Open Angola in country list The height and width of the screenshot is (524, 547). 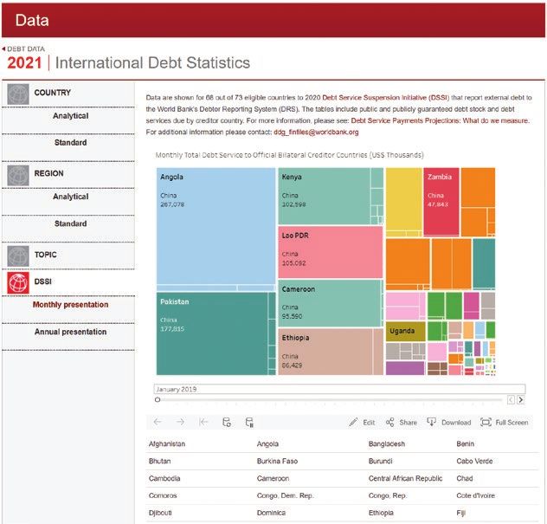[x=267, y=443]
